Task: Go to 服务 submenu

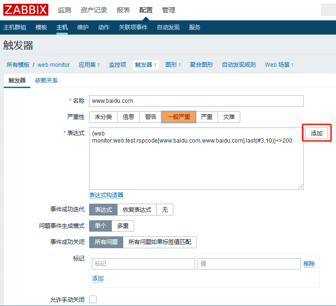Action: 194,27
